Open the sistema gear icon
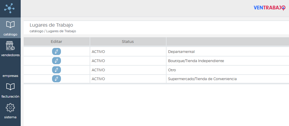The image size is (289, 126). click(x=10, y=108)
